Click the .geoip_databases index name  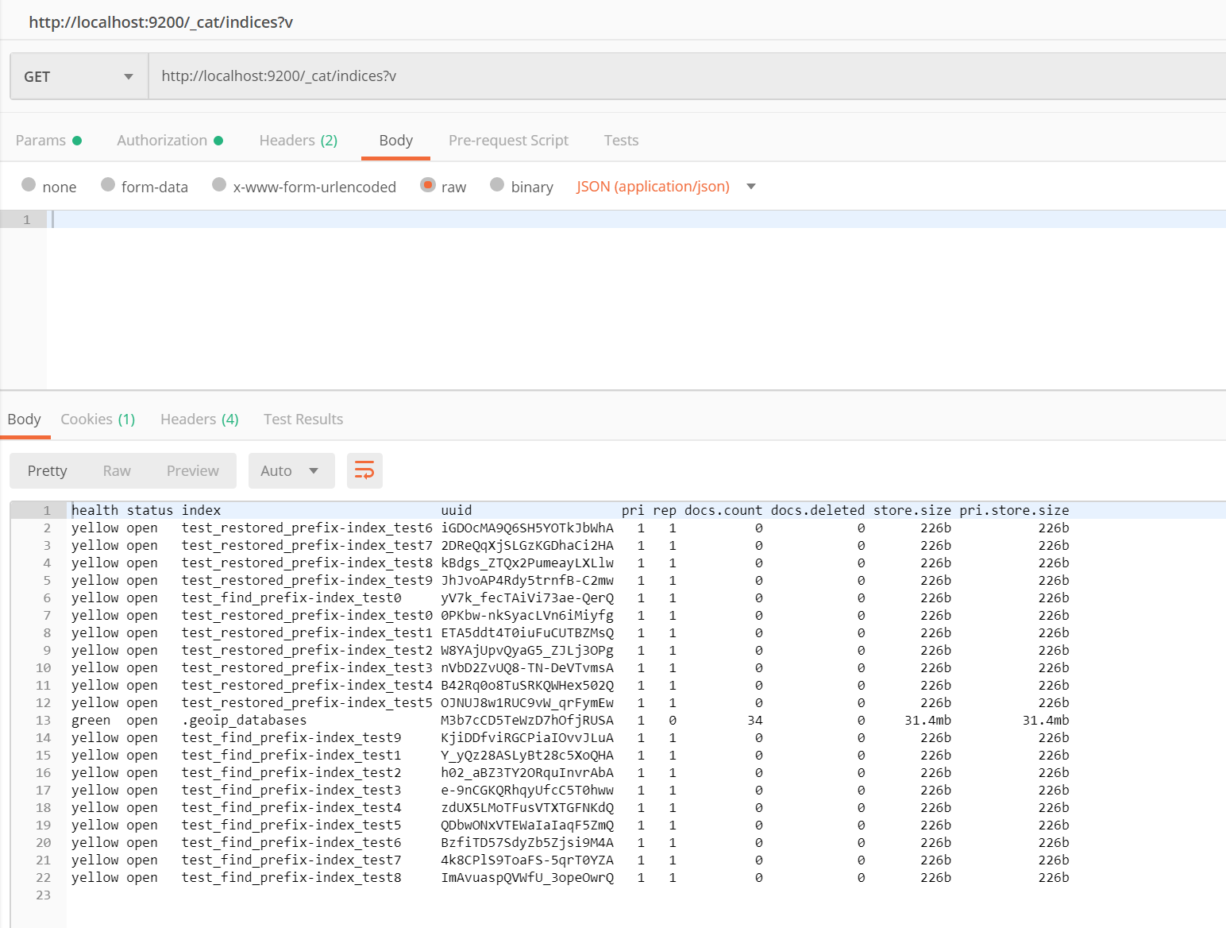click(x=244, y=720)
